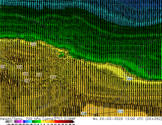Click the cyan legend swatch
The image size is (162, 125).
pyautogui.click(x=31, y=122)
